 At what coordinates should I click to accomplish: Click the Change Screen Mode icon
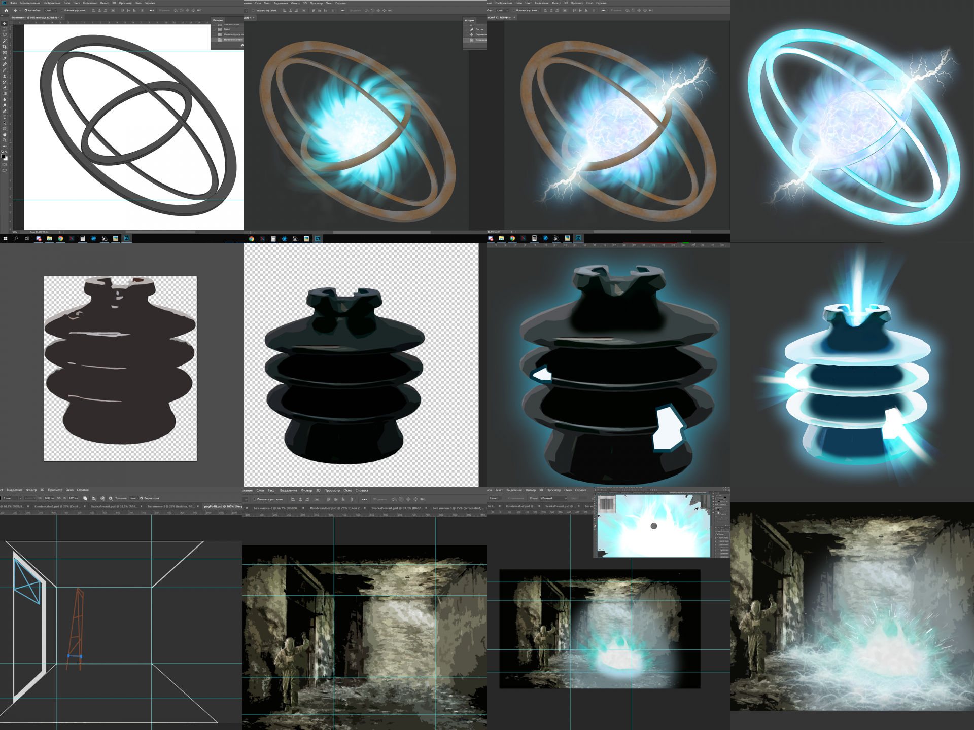coord(4,170)
